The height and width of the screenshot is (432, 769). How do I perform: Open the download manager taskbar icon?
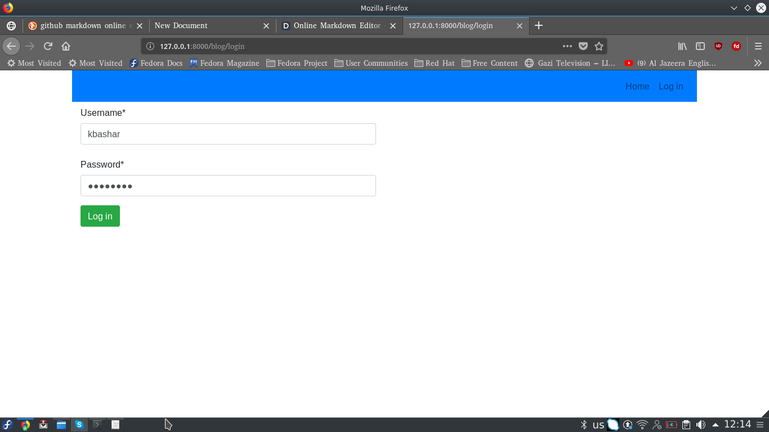(x=43, y=425)
